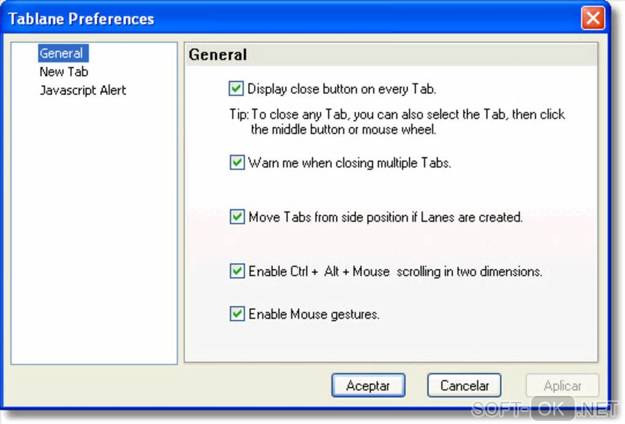This screenshot has height=424, width=625.
Task: Click the Cancelar button
Action: [464, 385]
